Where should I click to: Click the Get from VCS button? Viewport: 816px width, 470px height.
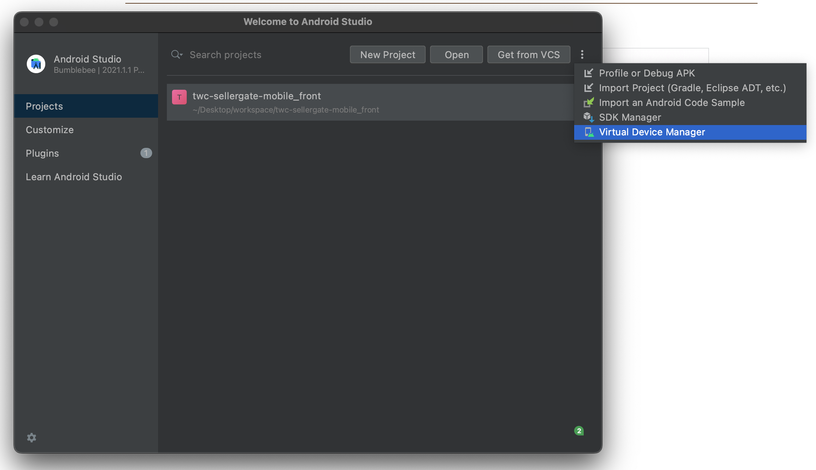coord(529,54)
